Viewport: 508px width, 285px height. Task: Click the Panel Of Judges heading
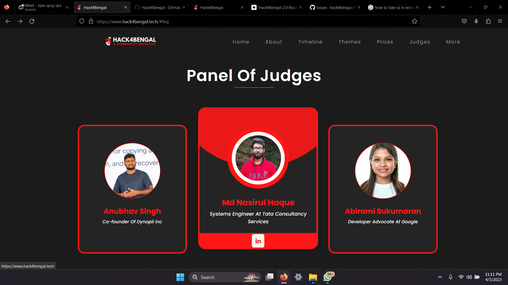(x=254, y=76)
